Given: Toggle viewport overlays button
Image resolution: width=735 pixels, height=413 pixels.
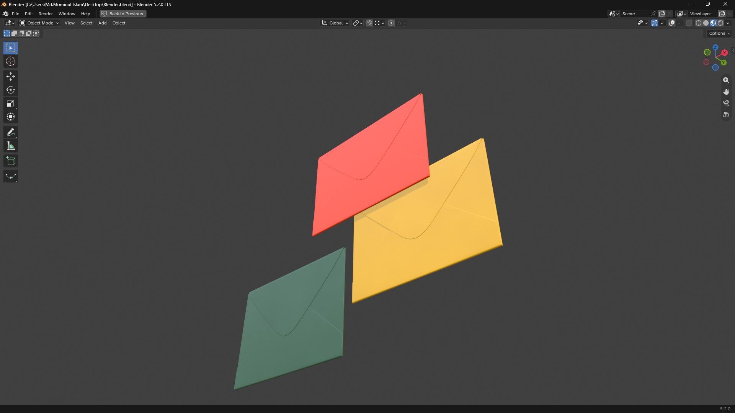Looking at the screenshot, I should point(671,23).
